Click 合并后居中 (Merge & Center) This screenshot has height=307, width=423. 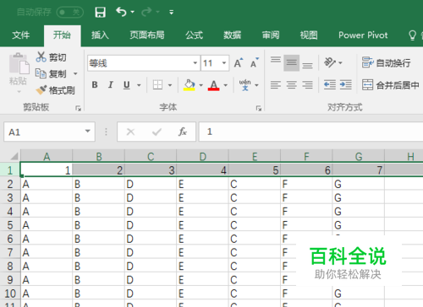click(x=391, y=84)
